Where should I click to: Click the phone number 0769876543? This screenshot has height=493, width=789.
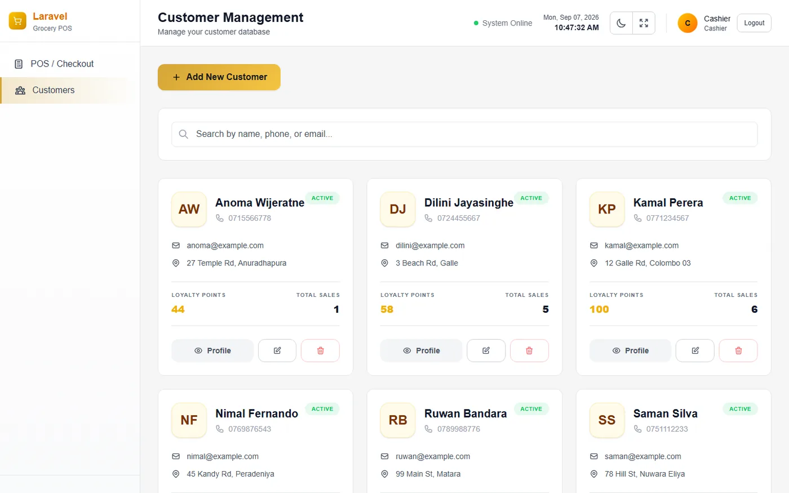(250, 429)
